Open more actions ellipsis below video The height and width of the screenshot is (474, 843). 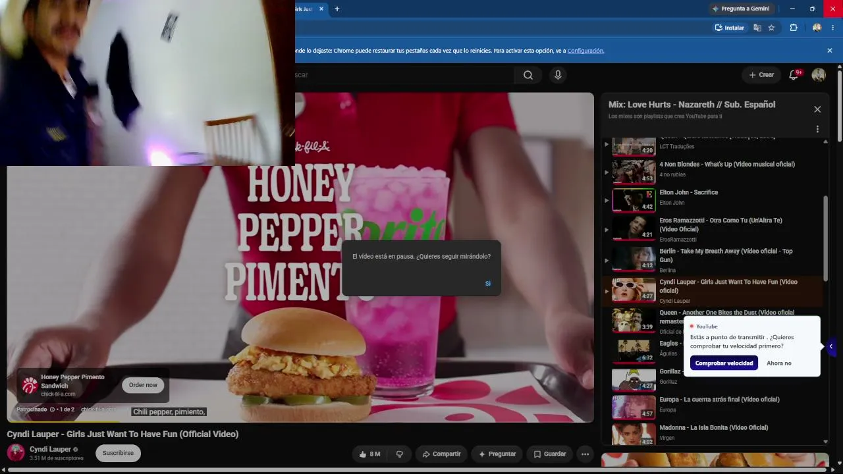[x=585, y=454]
